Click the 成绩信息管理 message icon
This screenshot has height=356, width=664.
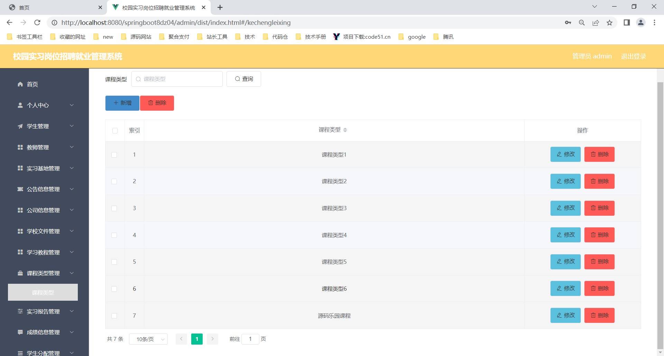20,332
